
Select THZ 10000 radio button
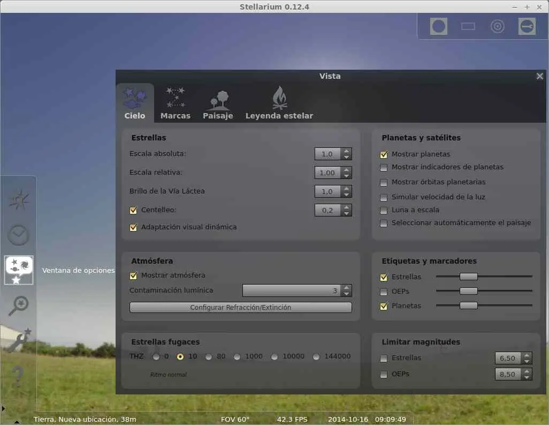[x=274, y=356]
